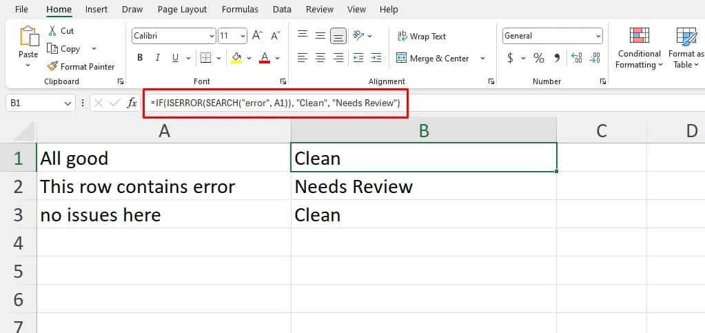
Task: Open the Font settings dialog launcher
Action: click(x=283, y=81)
